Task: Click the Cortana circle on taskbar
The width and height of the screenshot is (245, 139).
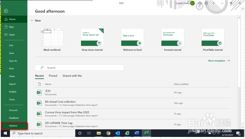Action: 80,133
